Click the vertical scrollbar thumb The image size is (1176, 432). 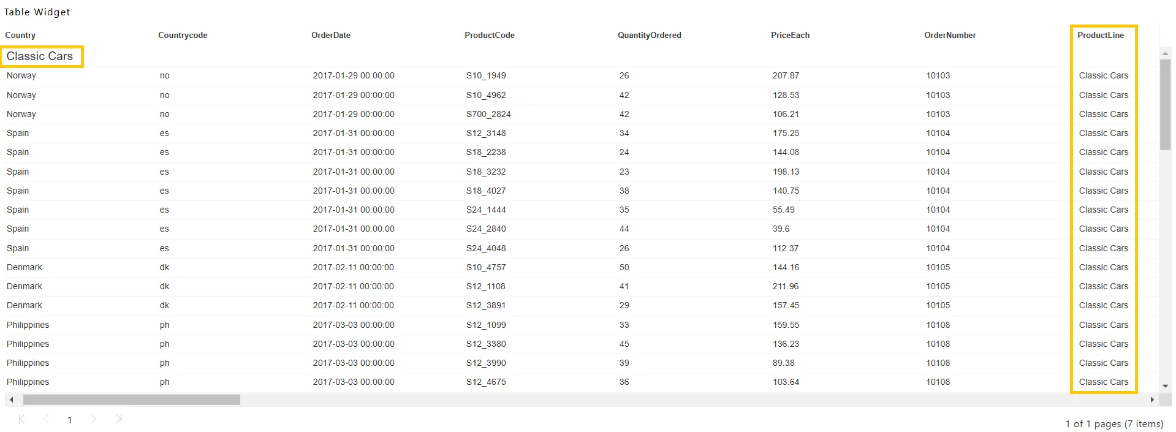(x=1165, y=105)
